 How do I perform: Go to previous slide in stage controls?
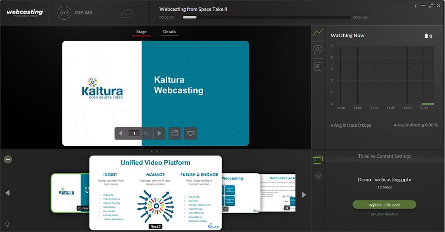[120, 133]
